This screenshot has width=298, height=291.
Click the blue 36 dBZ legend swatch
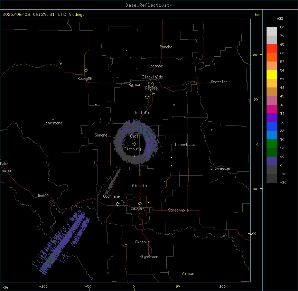click(x=272, y=126)
